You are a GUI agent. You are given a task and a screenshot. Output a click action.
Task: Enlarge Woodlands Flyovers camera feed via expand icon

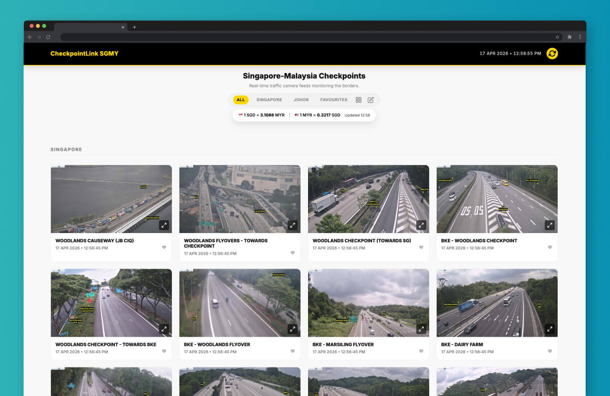point(292,225)
